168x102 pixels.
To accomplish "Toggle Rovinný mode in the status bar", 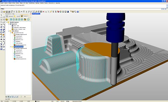I will [x=62, y=101].
